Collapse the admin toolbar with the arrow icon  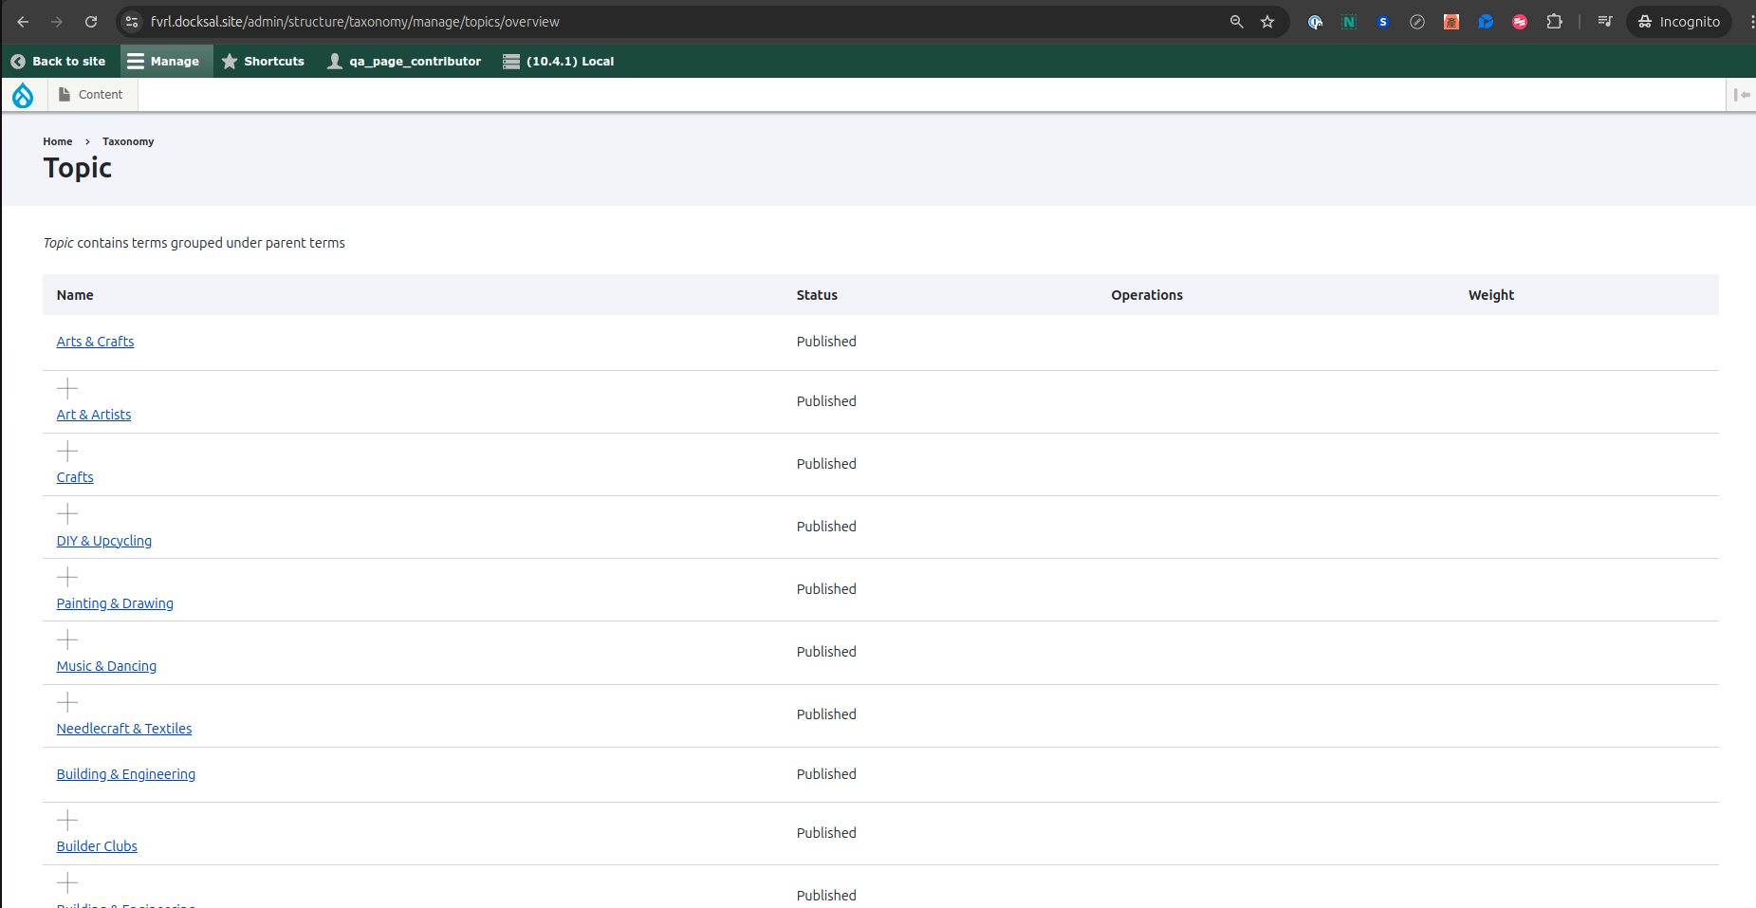(1744, 94)
